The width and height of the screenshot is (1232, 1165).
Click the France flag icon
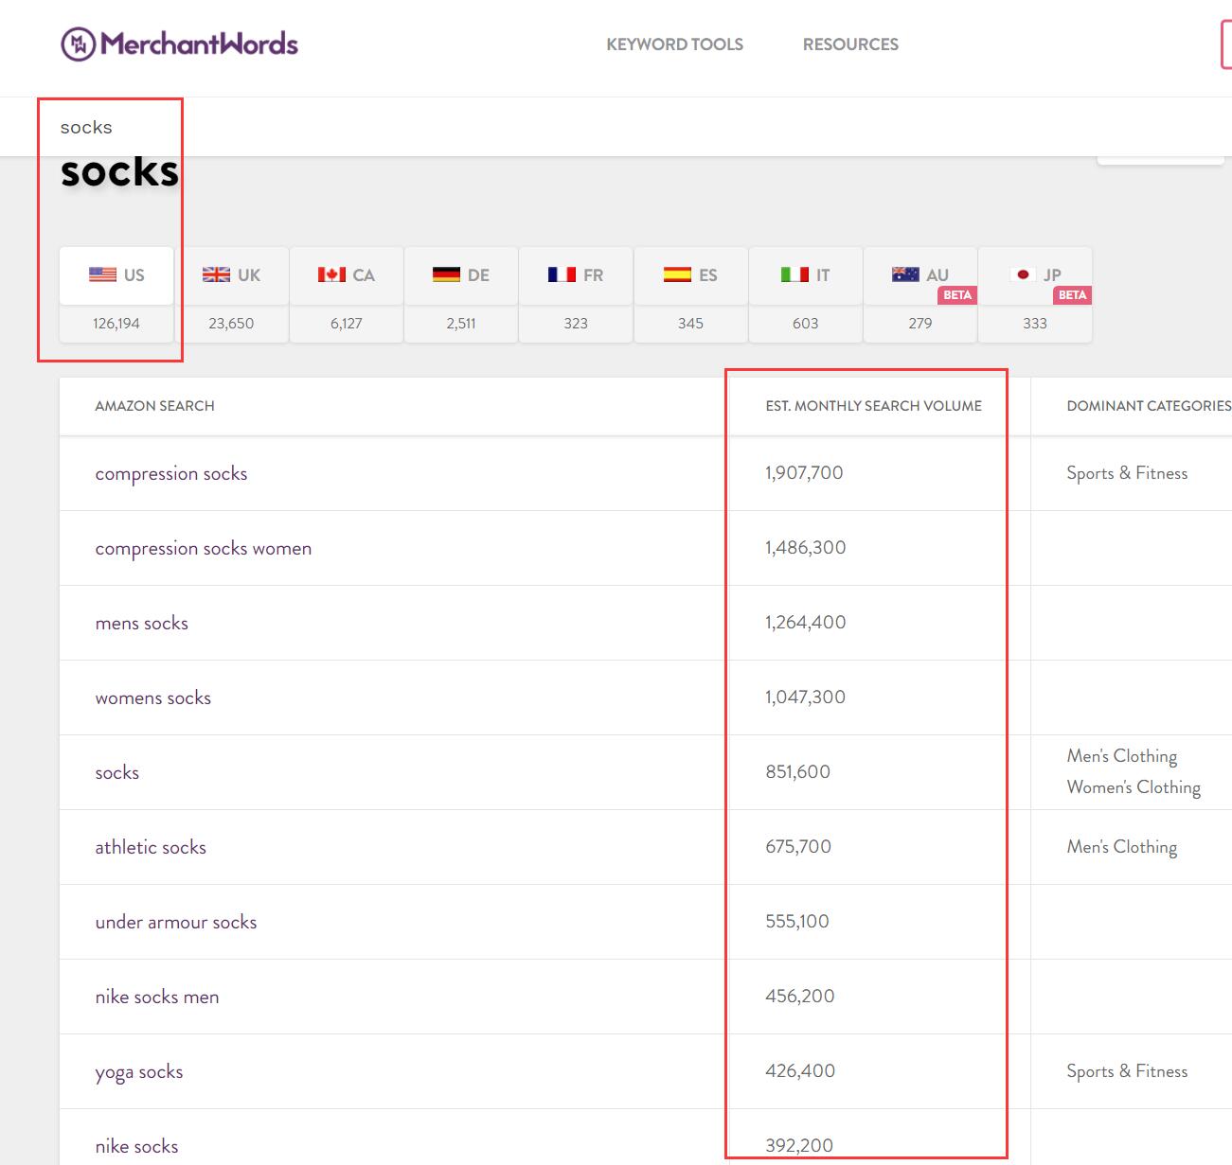562,274
